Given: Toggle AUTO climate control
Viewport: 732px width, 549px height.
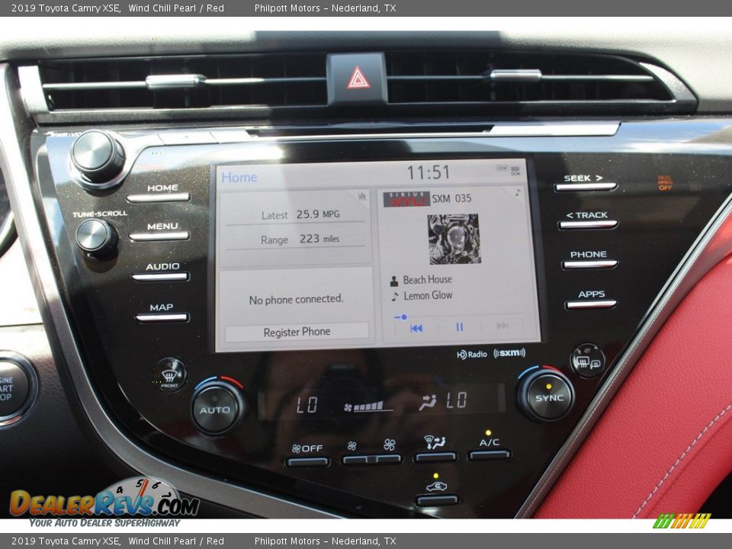Looking at the screenshot, I should click(x=214, y=408).
